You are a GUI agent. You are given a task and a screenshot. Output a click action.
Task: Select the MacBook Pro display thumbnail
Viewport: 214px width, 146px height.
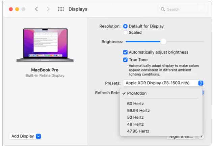coord(45,45)
